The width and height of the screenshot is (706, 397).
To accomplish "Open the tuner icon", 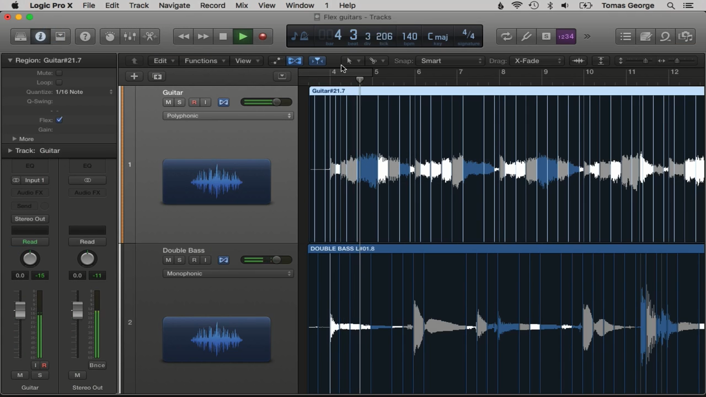I will pos(526,36).
